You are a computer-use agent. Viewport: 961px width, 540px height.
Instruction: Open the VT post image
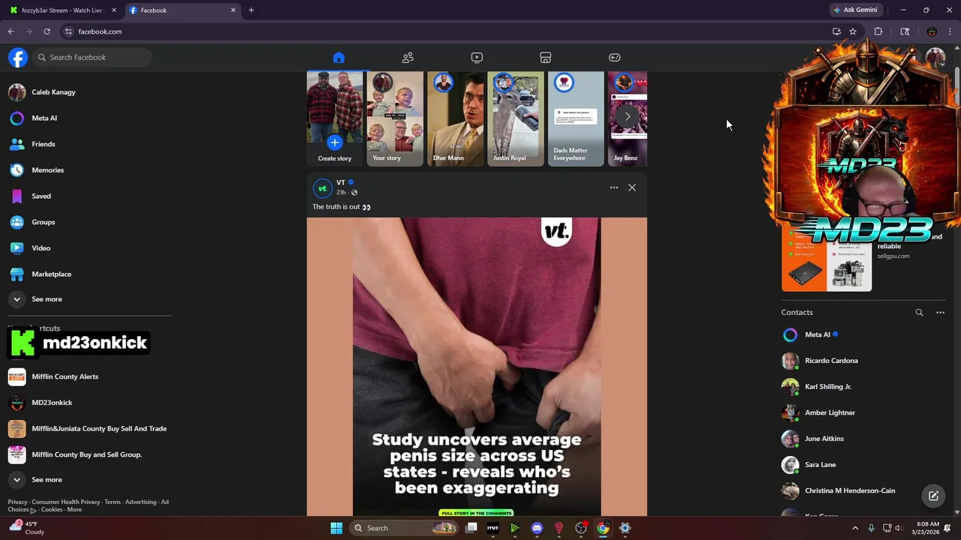(x=477, y=367)
